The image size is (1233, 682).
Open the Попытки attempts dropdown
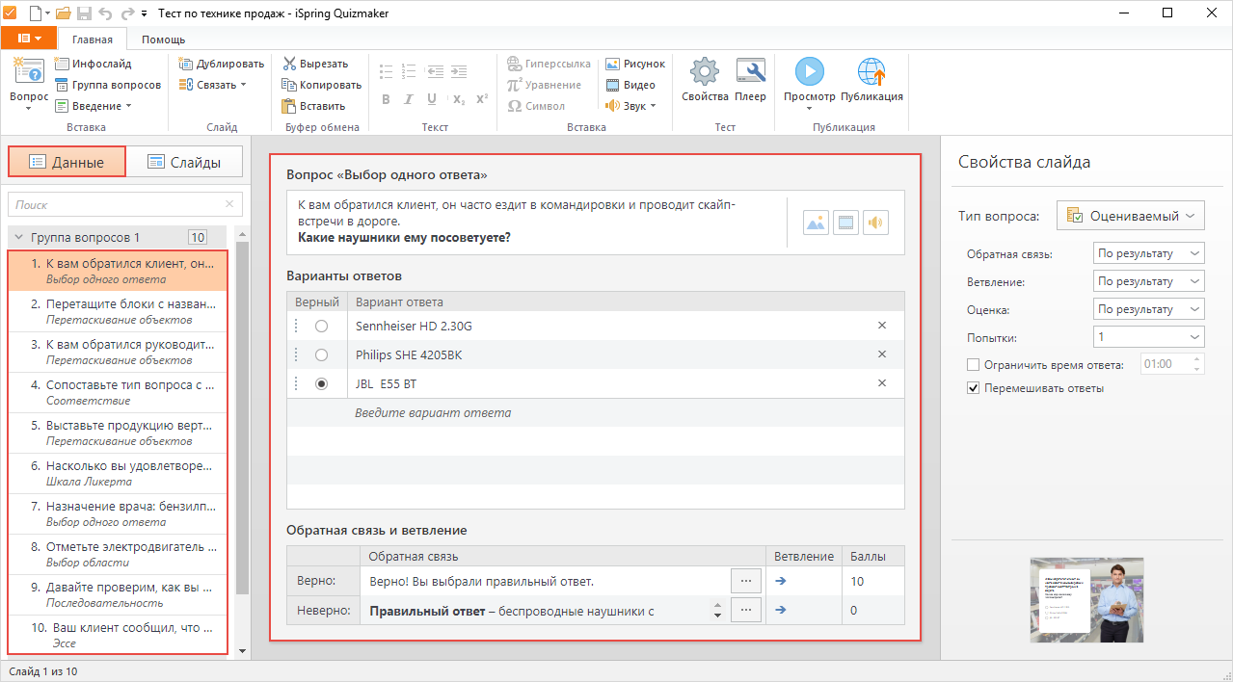[1149, 337]
